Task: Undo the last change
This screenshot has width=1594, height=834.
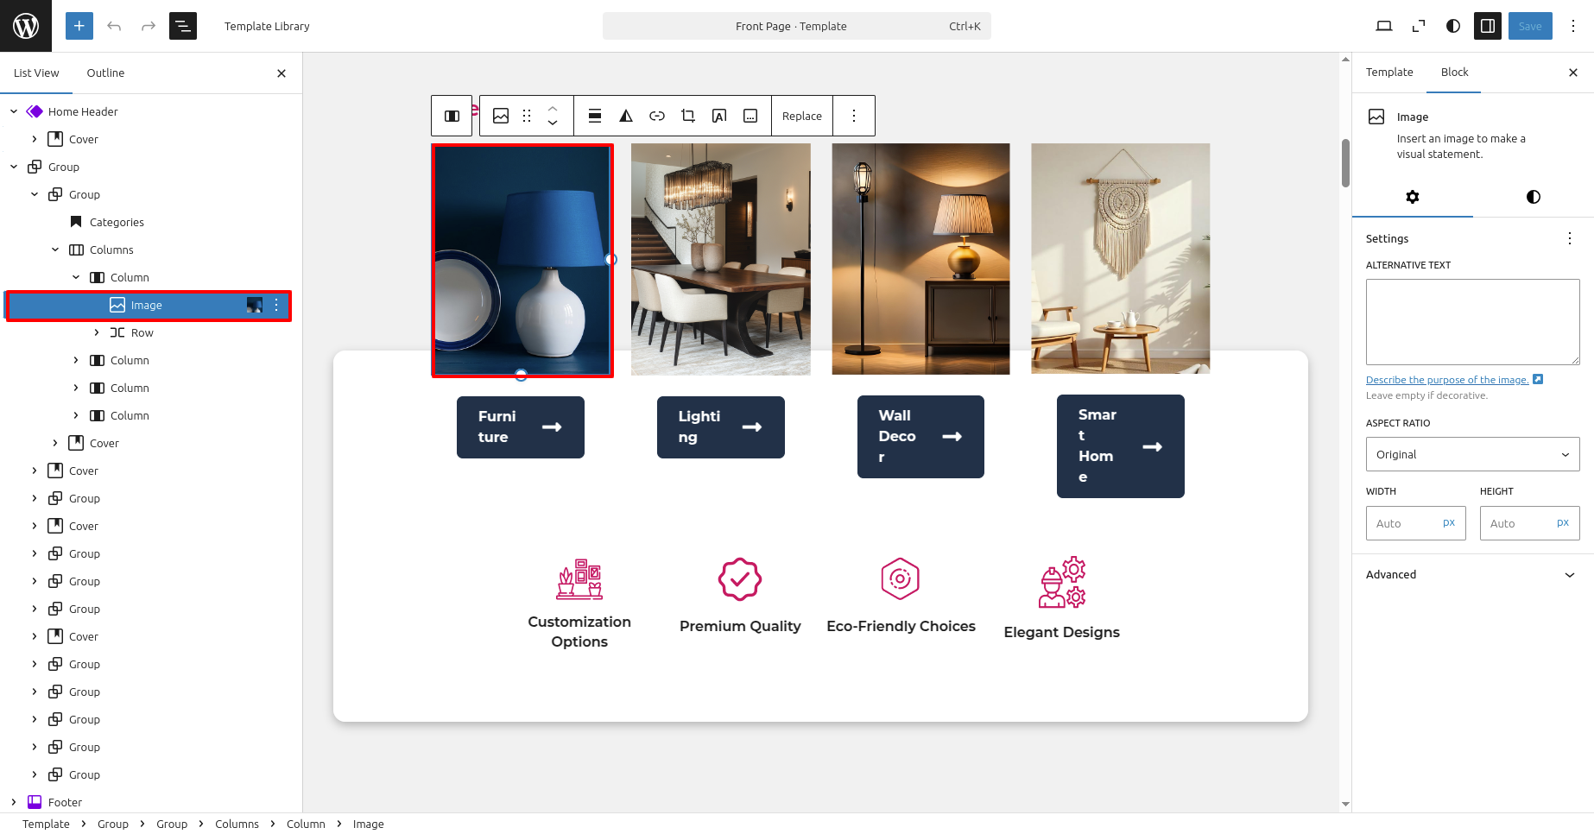Action: (114, 26)
